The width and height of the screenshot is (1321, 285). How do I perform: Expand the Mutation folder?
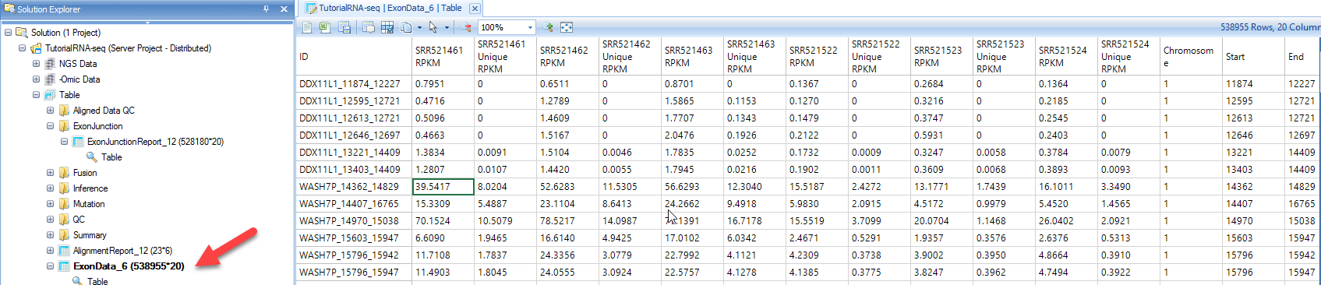[50, 204]
